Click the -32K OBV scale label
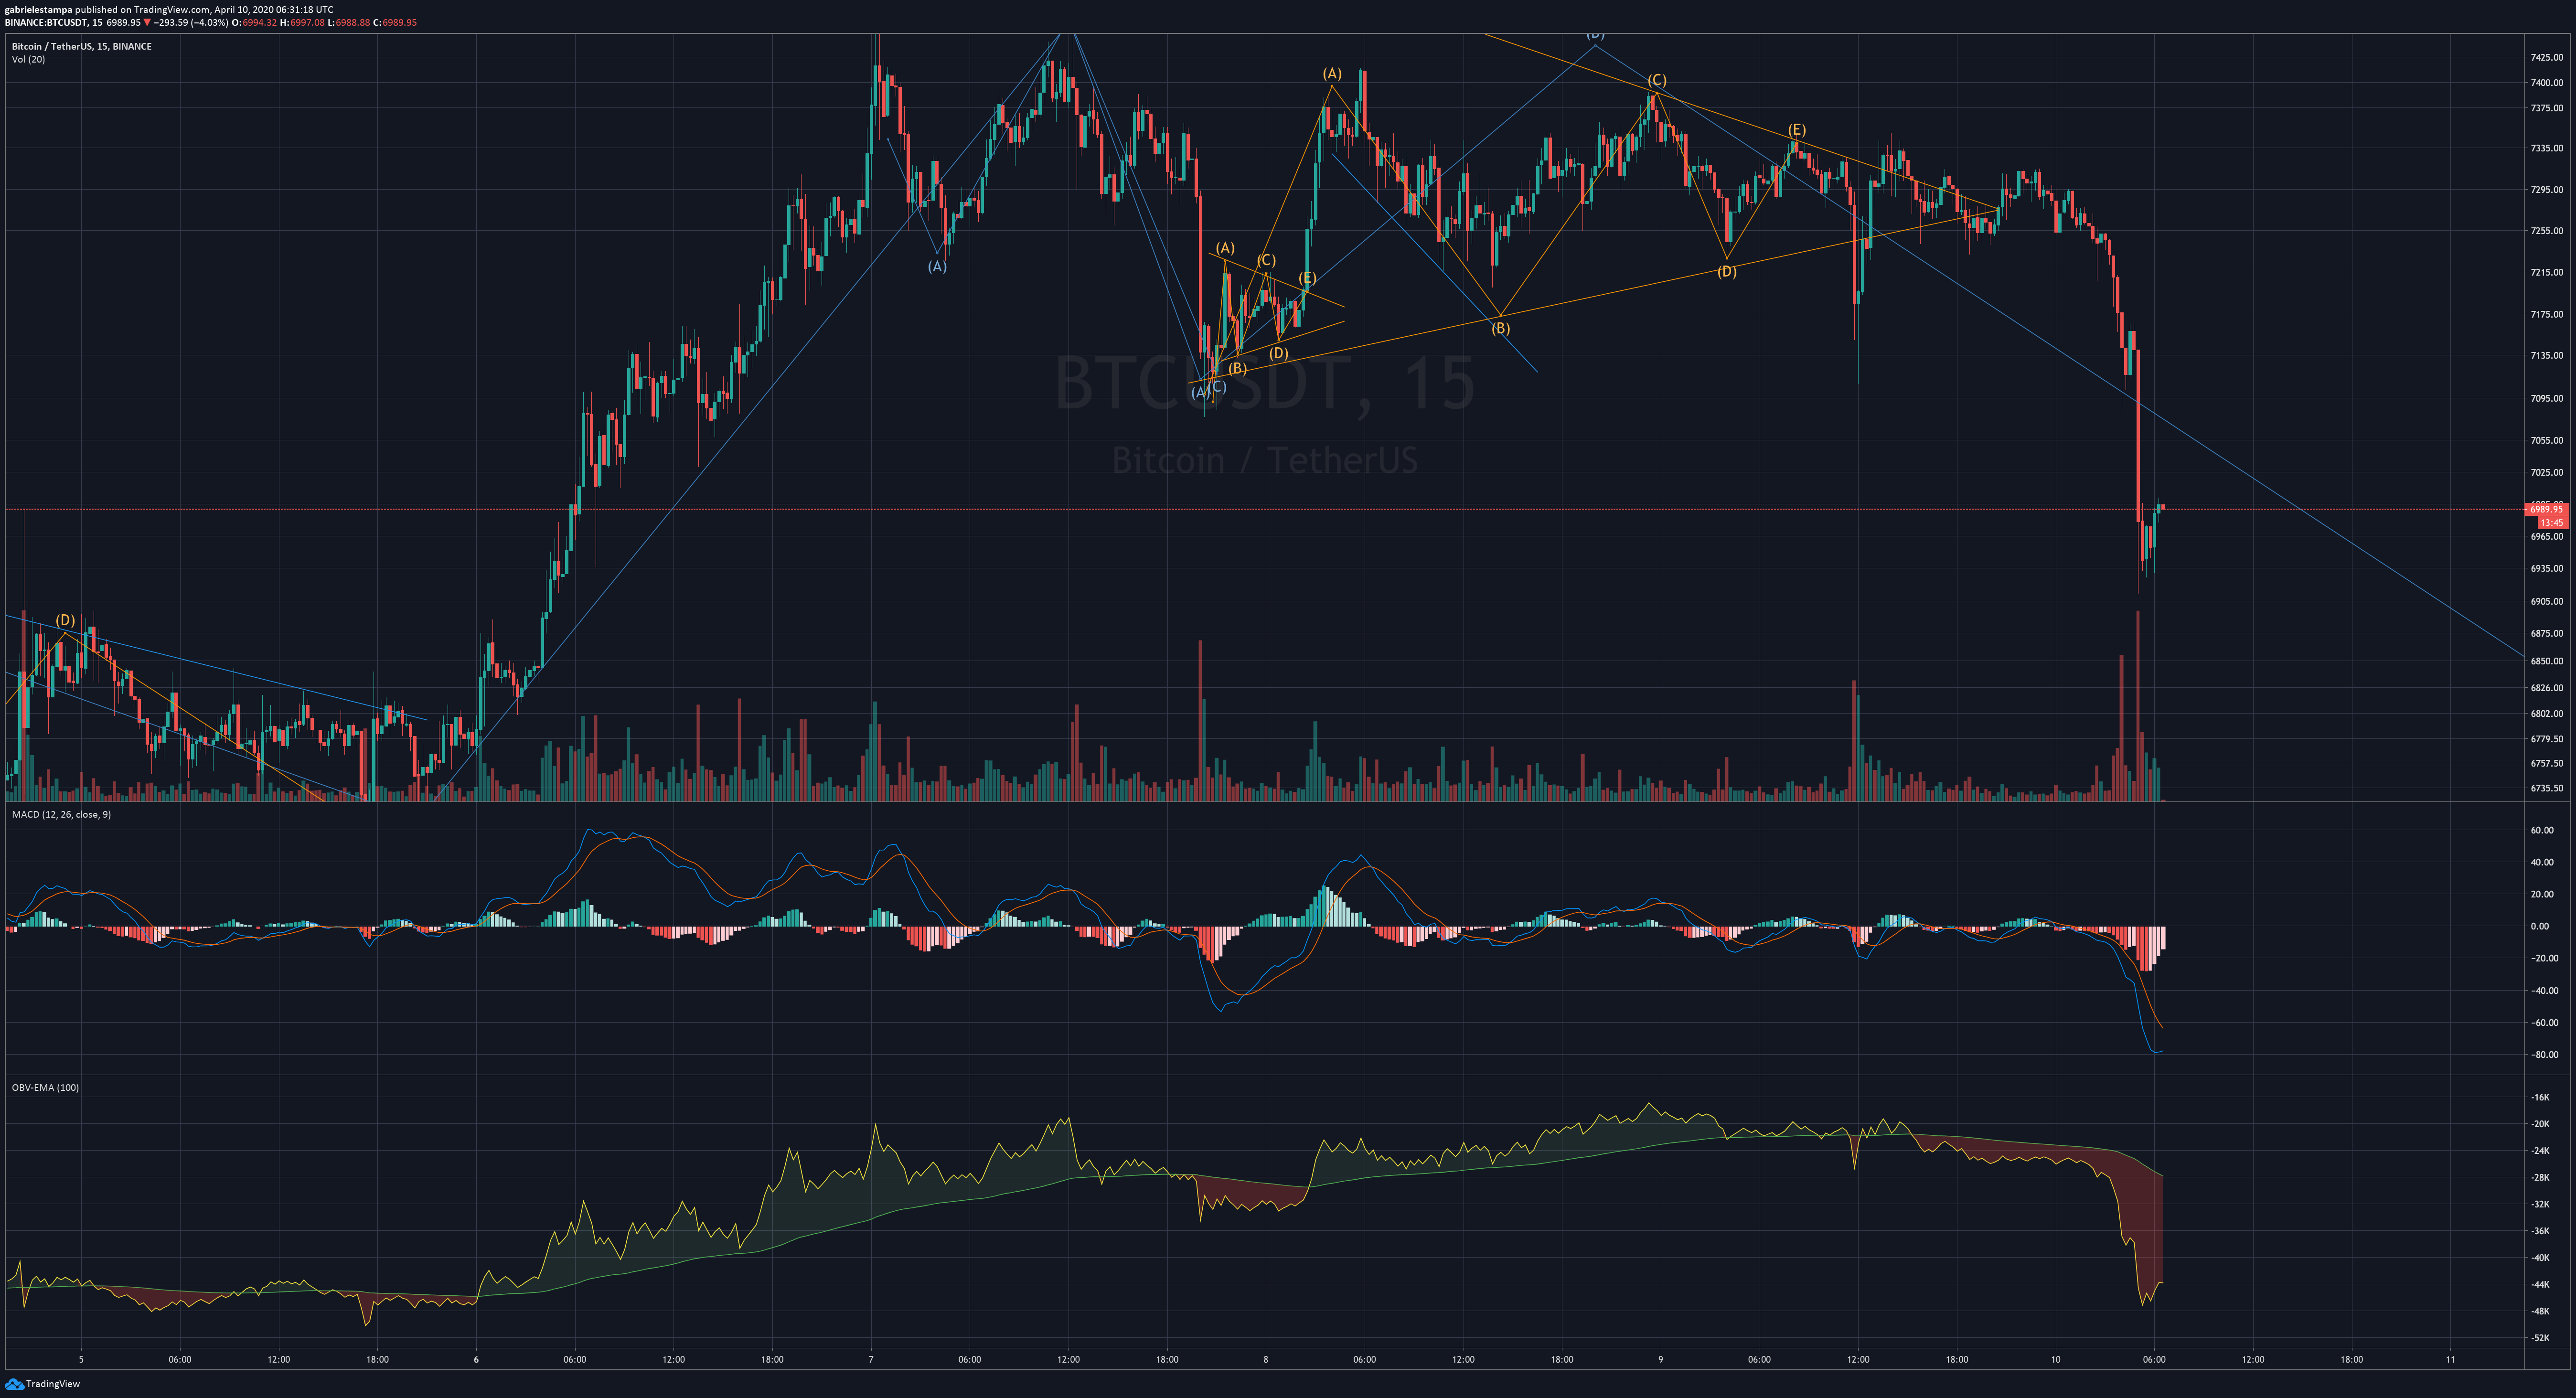Viewport: 2576px width, 1398px height. pos(2539,1204)
